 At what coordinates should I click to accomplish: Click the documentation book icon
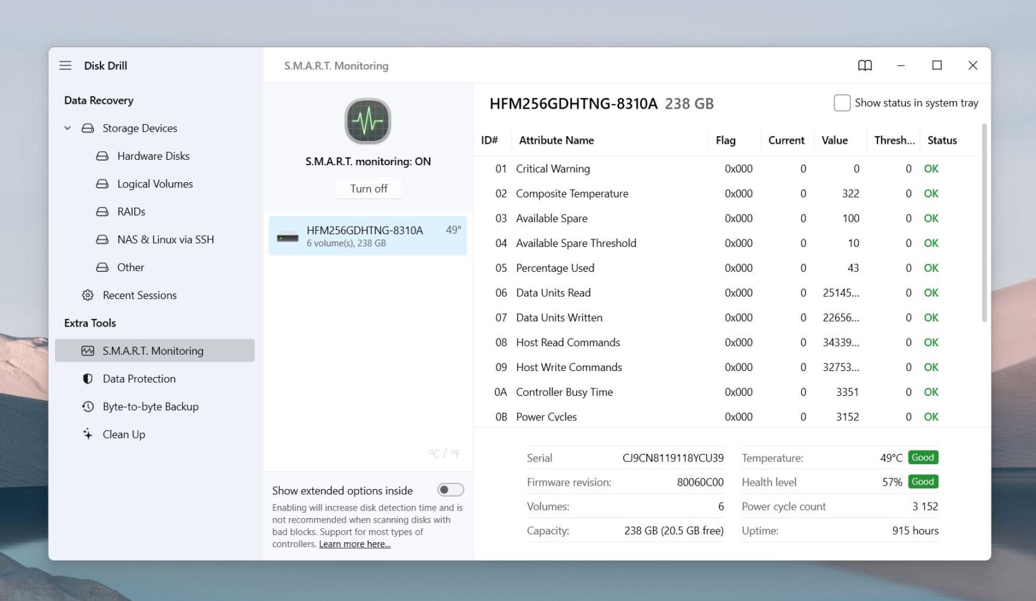tap(865, 65)
